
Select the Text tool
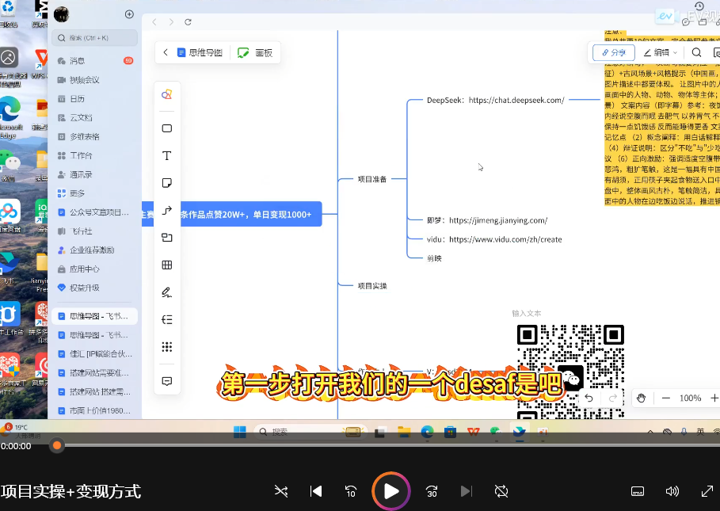[x=166, y=155]
